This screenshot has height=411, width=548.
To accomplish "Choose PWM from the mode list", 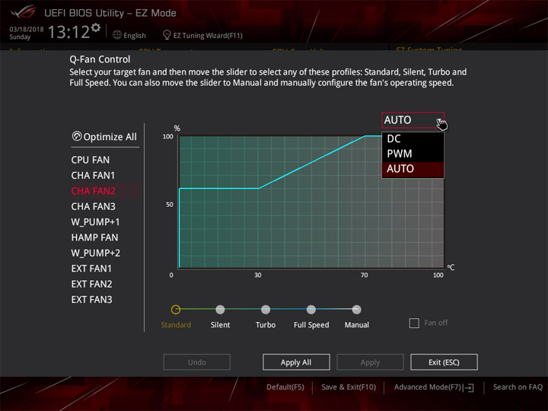I will 413,154.
